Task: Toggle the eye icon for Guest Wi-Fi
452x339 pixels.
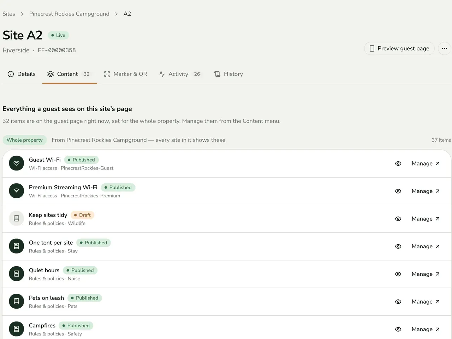Action: [398, 163]
